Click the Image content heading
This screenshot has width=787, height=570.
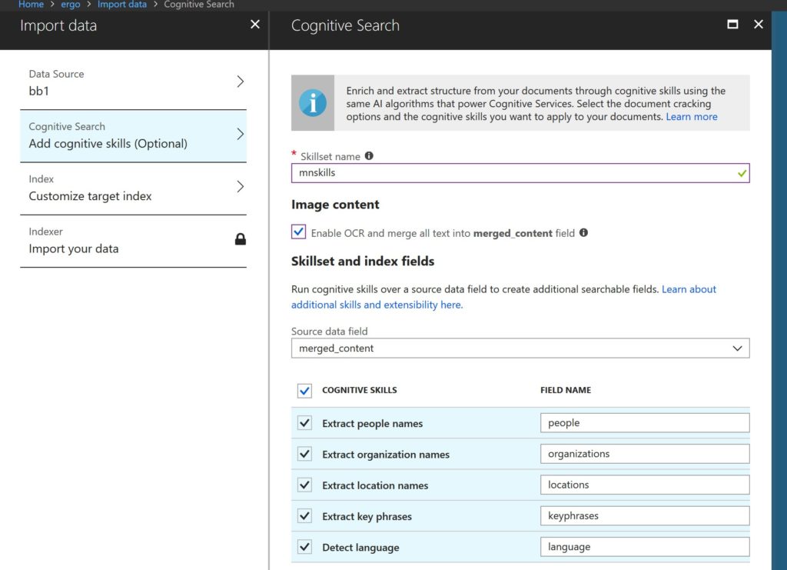click(335, 205)
